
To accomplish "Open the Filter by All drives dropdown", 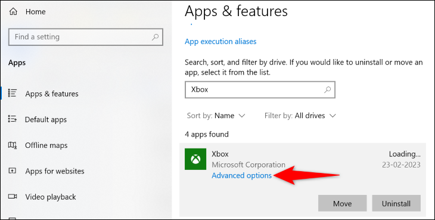I will pyautogui.click(x=300, y=116).
